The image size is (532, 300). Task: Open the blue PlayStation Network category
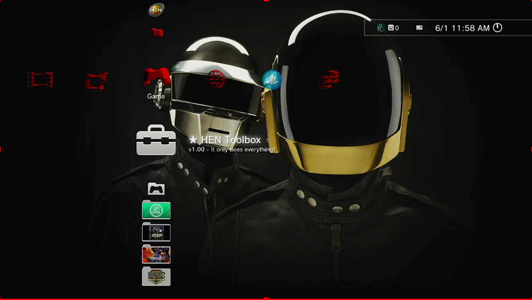coord(272,80)
